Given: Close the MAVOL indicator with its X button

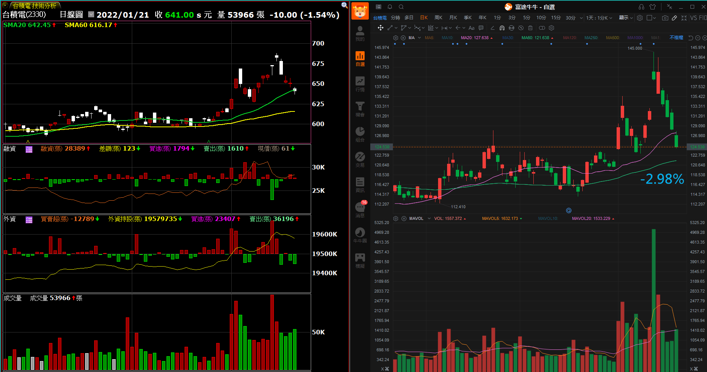Looking at the screenshot, I should [404, 218].
